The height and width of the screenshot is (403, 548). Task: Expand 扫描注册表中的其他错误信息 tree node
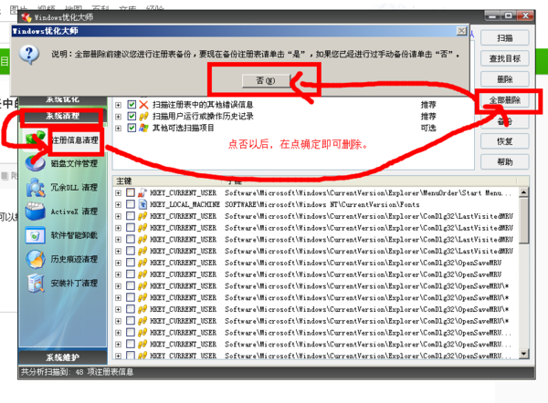(118, 105)
